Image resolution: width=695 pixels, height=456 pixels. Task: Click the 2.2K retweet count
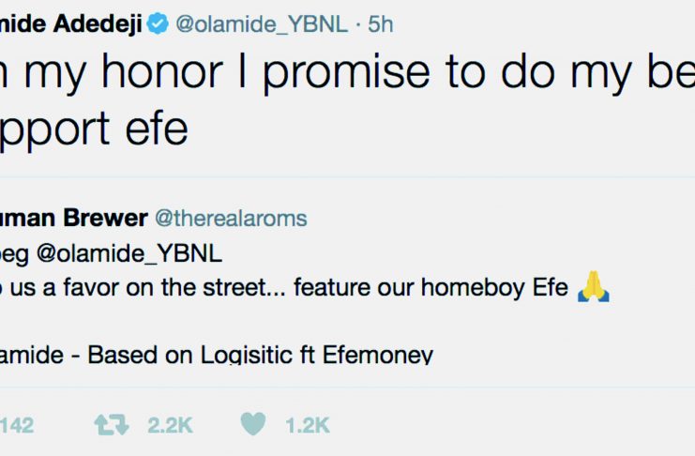tap(170, 425)
